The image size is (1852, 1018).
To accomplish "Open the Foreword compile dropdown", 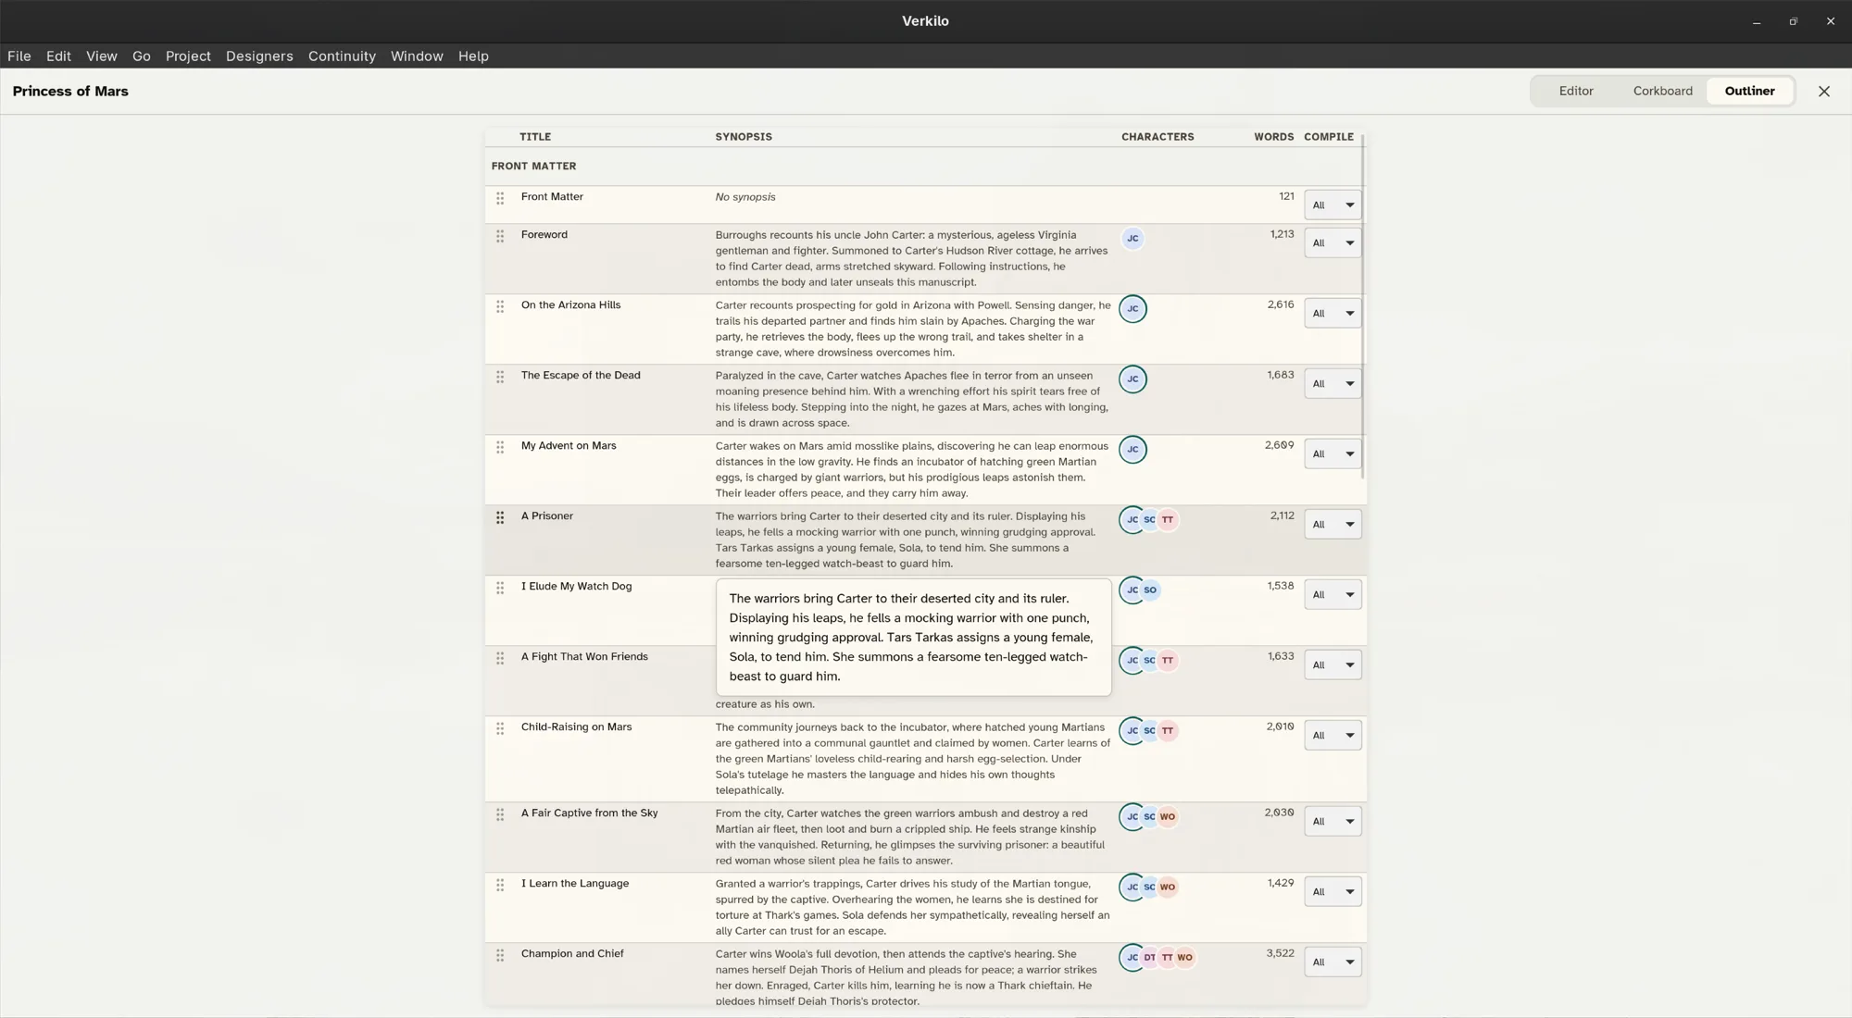I will coord(1333,243).
